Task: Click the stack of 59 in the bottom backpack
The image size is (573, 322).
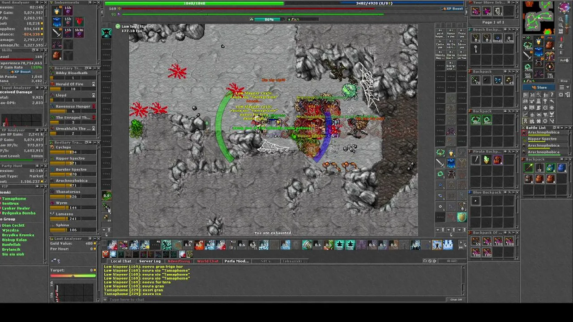Action: (476, 241)
